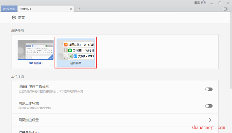Click the 设置 gear icon
232x133 pixels.
coord(14,18)
